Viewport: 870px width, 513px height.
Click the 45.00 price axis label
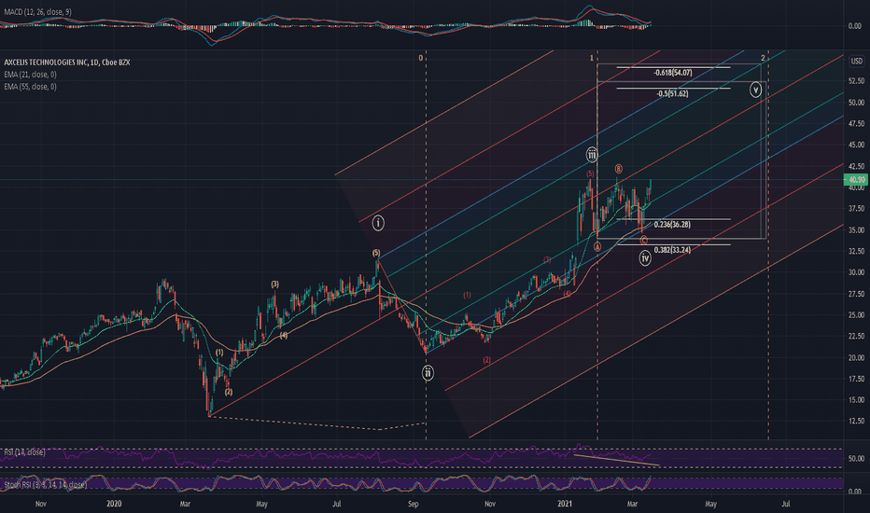856,145
